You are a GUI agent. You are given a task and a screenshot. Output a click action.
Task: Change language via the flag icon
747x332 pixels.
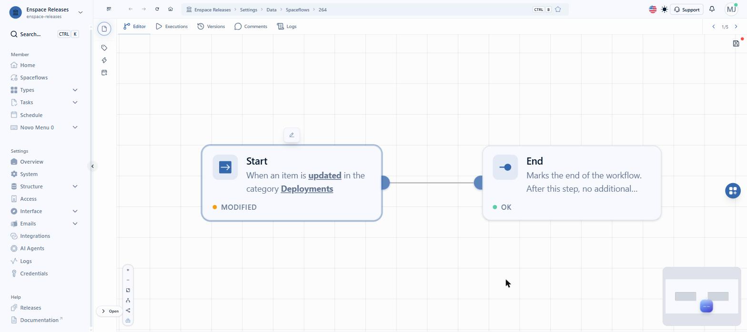pyautogui.click(x=653, y=10)
